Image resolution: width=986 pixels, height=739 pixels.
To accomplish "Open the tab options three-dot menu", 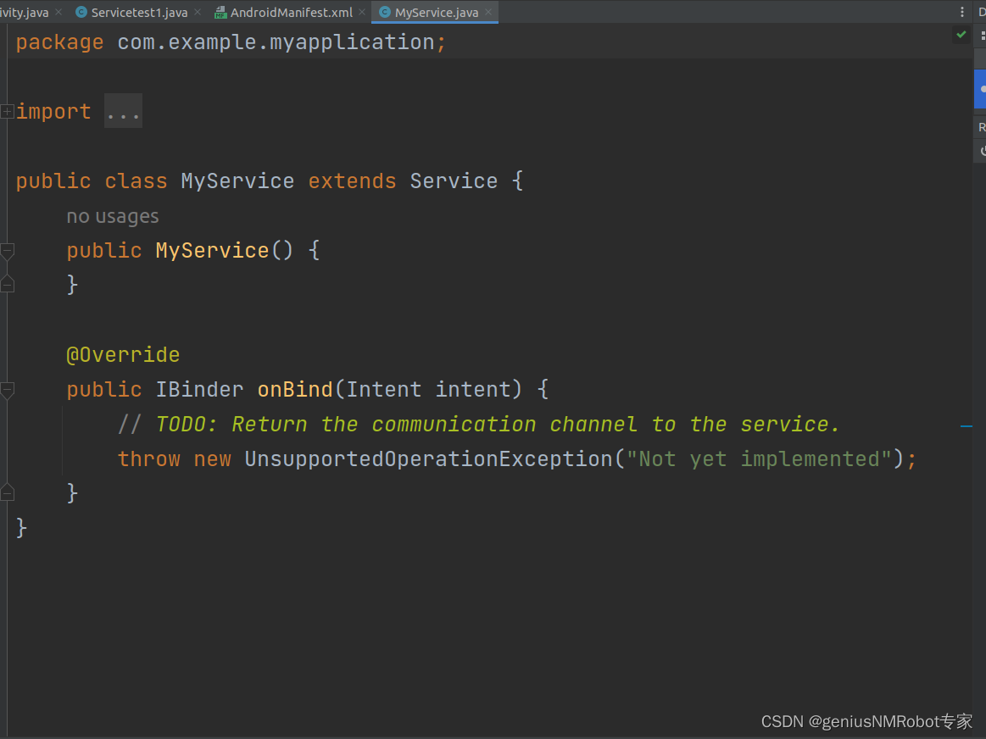I will [x=961, y=11].
